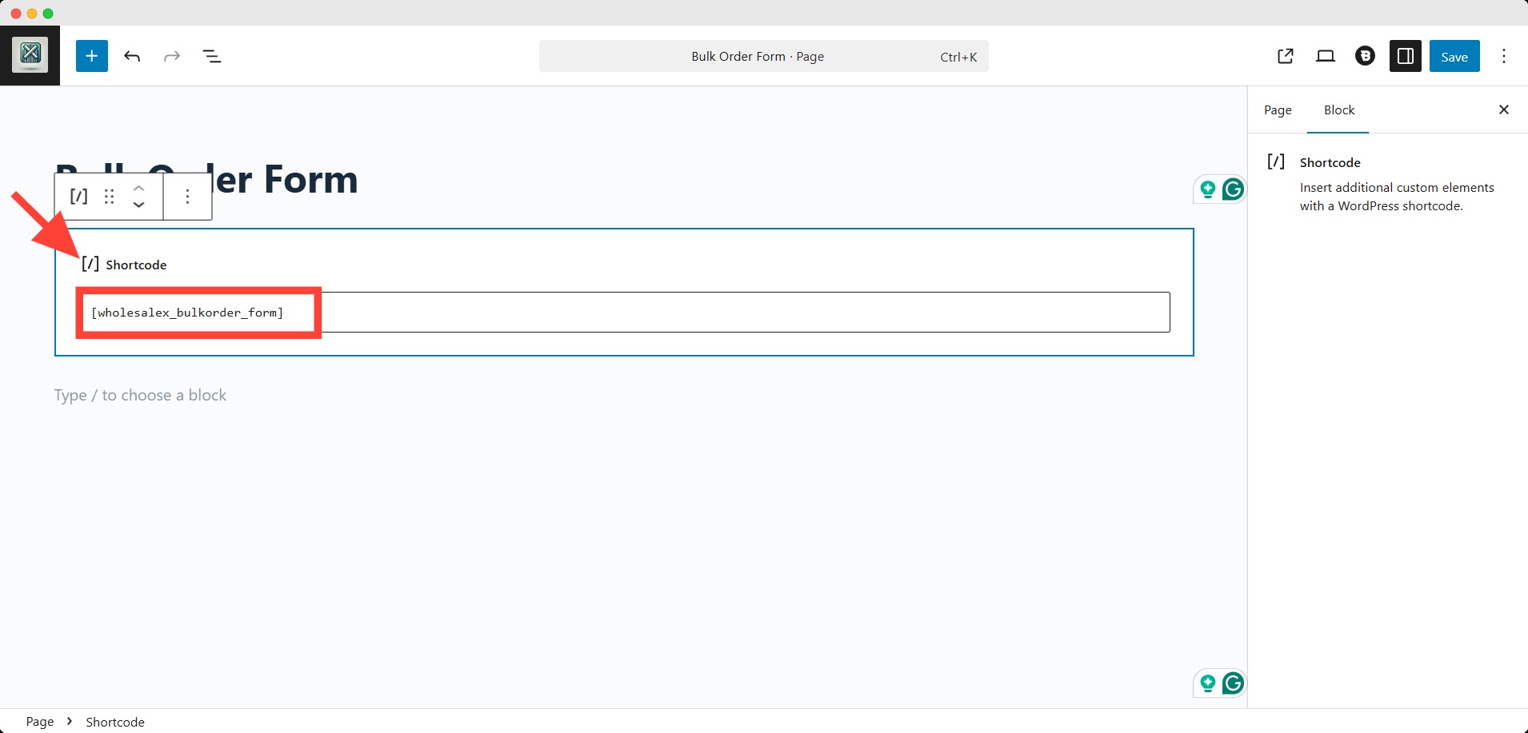Toggle the settings sidebar panel

coord(1405,56)
